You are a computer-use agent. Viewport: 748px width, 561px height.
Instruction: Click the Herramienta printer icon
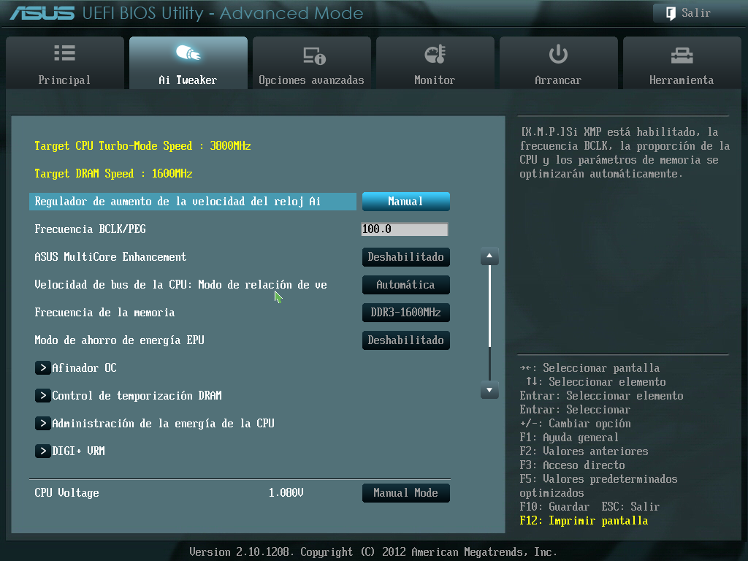(682, 56)
